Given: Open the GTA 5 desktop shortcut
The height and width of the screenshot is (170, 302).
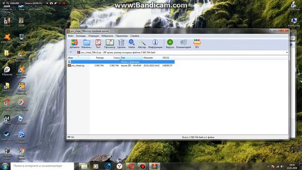Looking at the screenshot, I should tap(7, 22).
